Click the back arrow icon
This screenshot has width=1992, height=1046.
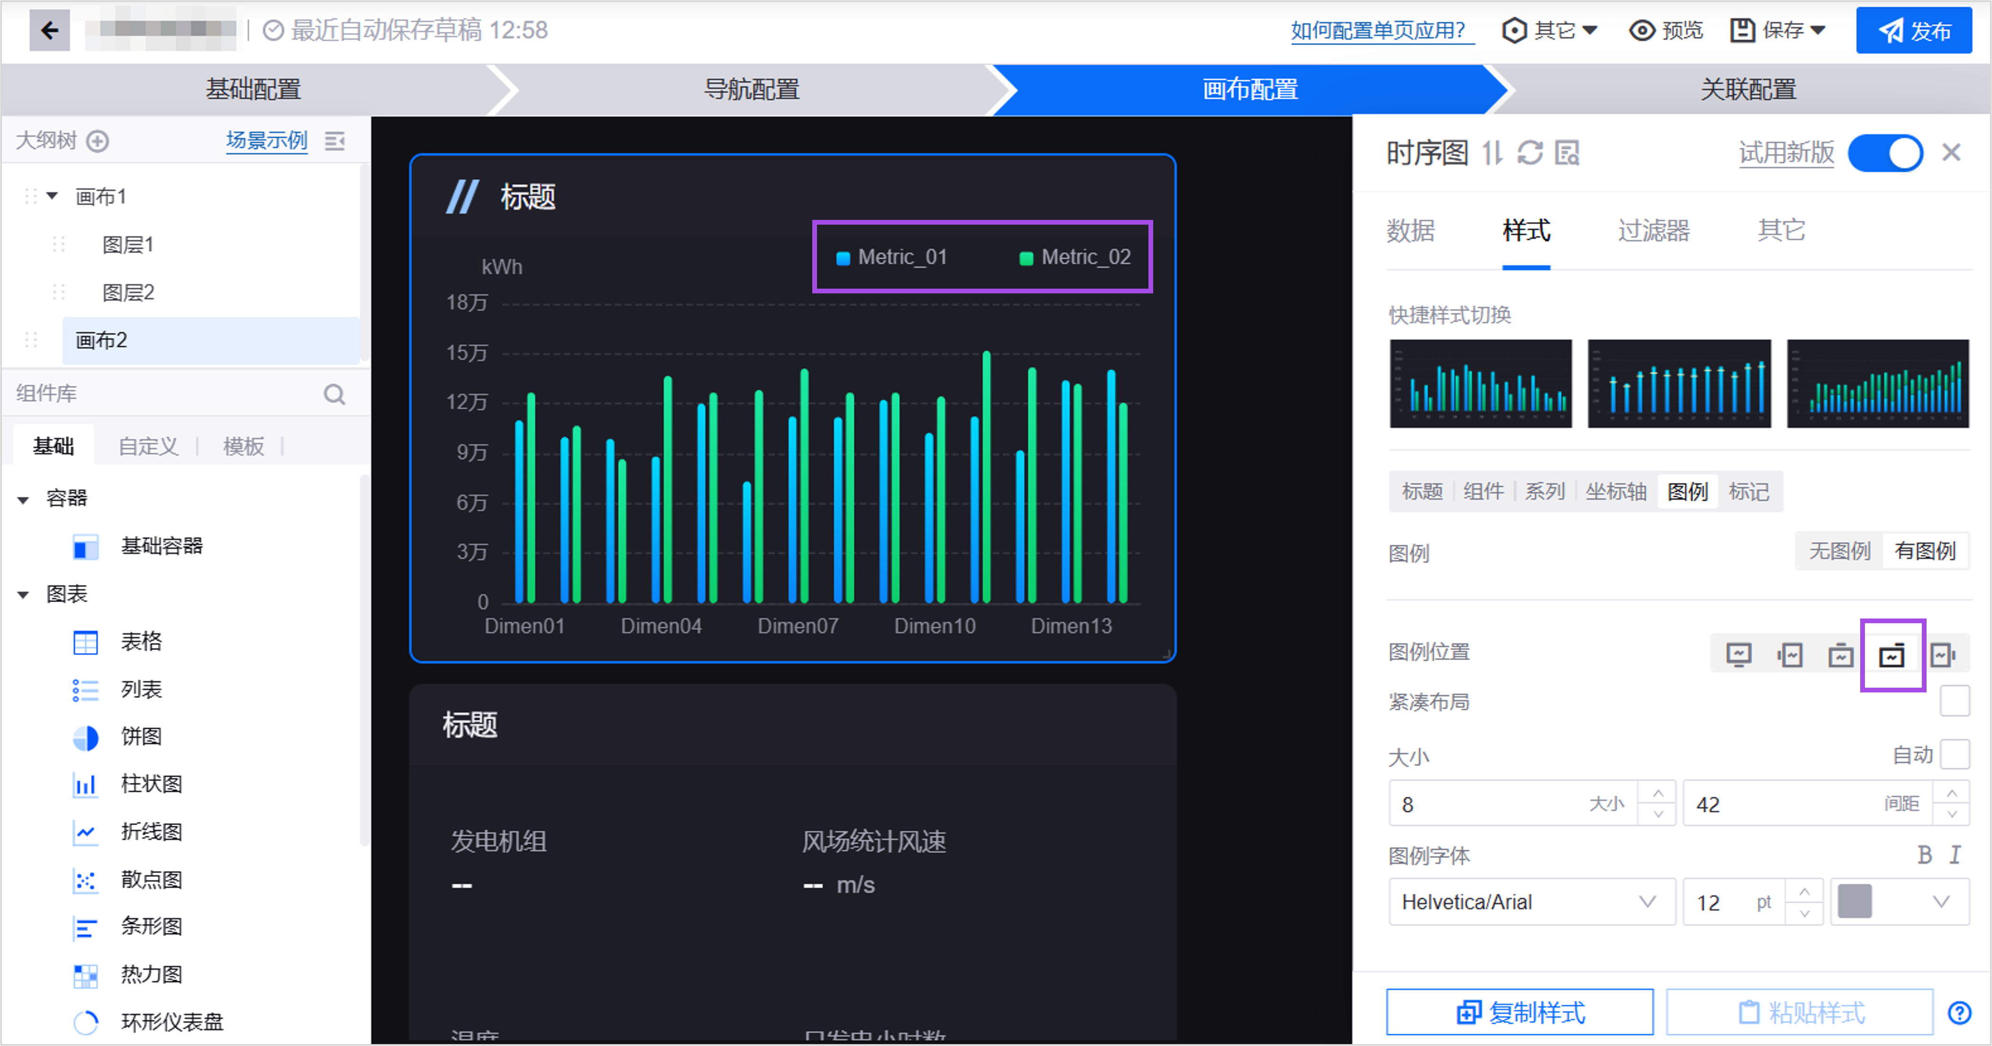tap(49, 31)
